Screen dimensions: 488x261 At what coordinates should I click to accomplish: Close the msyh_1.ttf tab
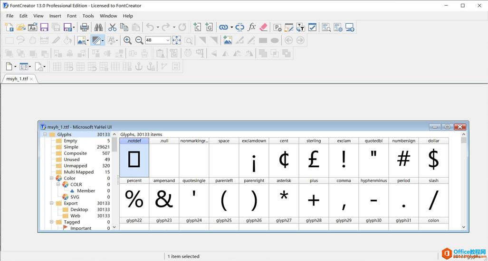click(x=31, y=79)
